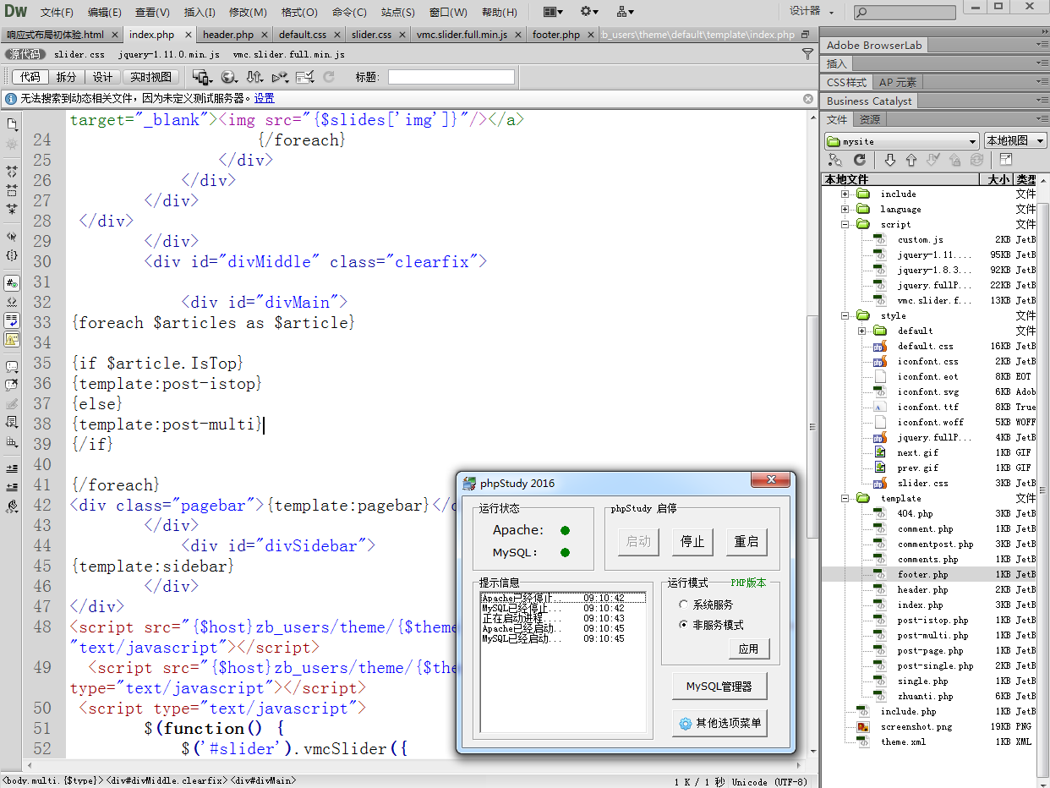Open the mysite site dropdown
This screenshot has width=1050, height=788.
pos(901,141)
